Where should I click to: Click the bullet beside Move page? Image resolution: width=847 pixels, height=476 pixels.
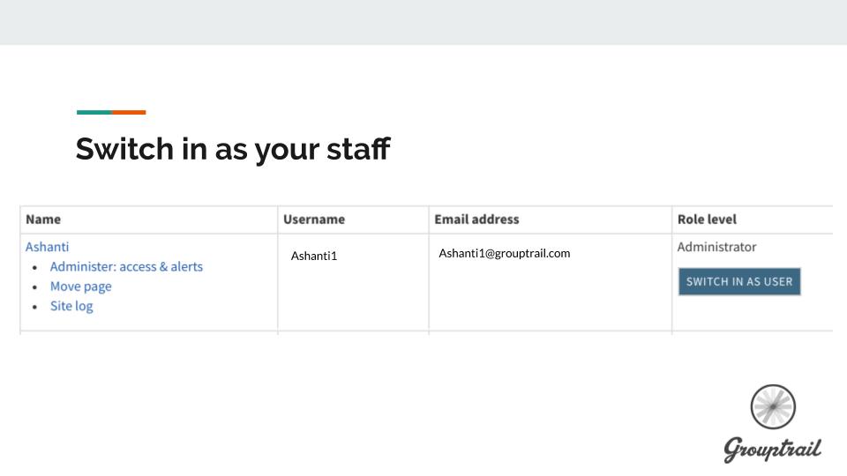34,287
